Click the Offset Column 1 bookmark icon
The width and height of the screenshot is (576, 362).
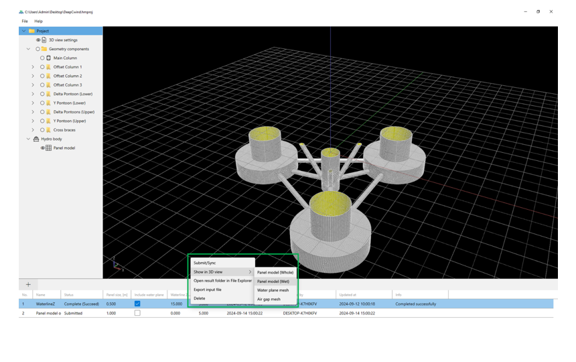[48, 67]
